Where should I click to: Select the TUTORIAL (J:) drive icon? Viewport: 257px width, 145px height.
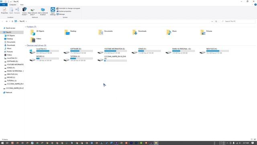(x=67, y=60)
